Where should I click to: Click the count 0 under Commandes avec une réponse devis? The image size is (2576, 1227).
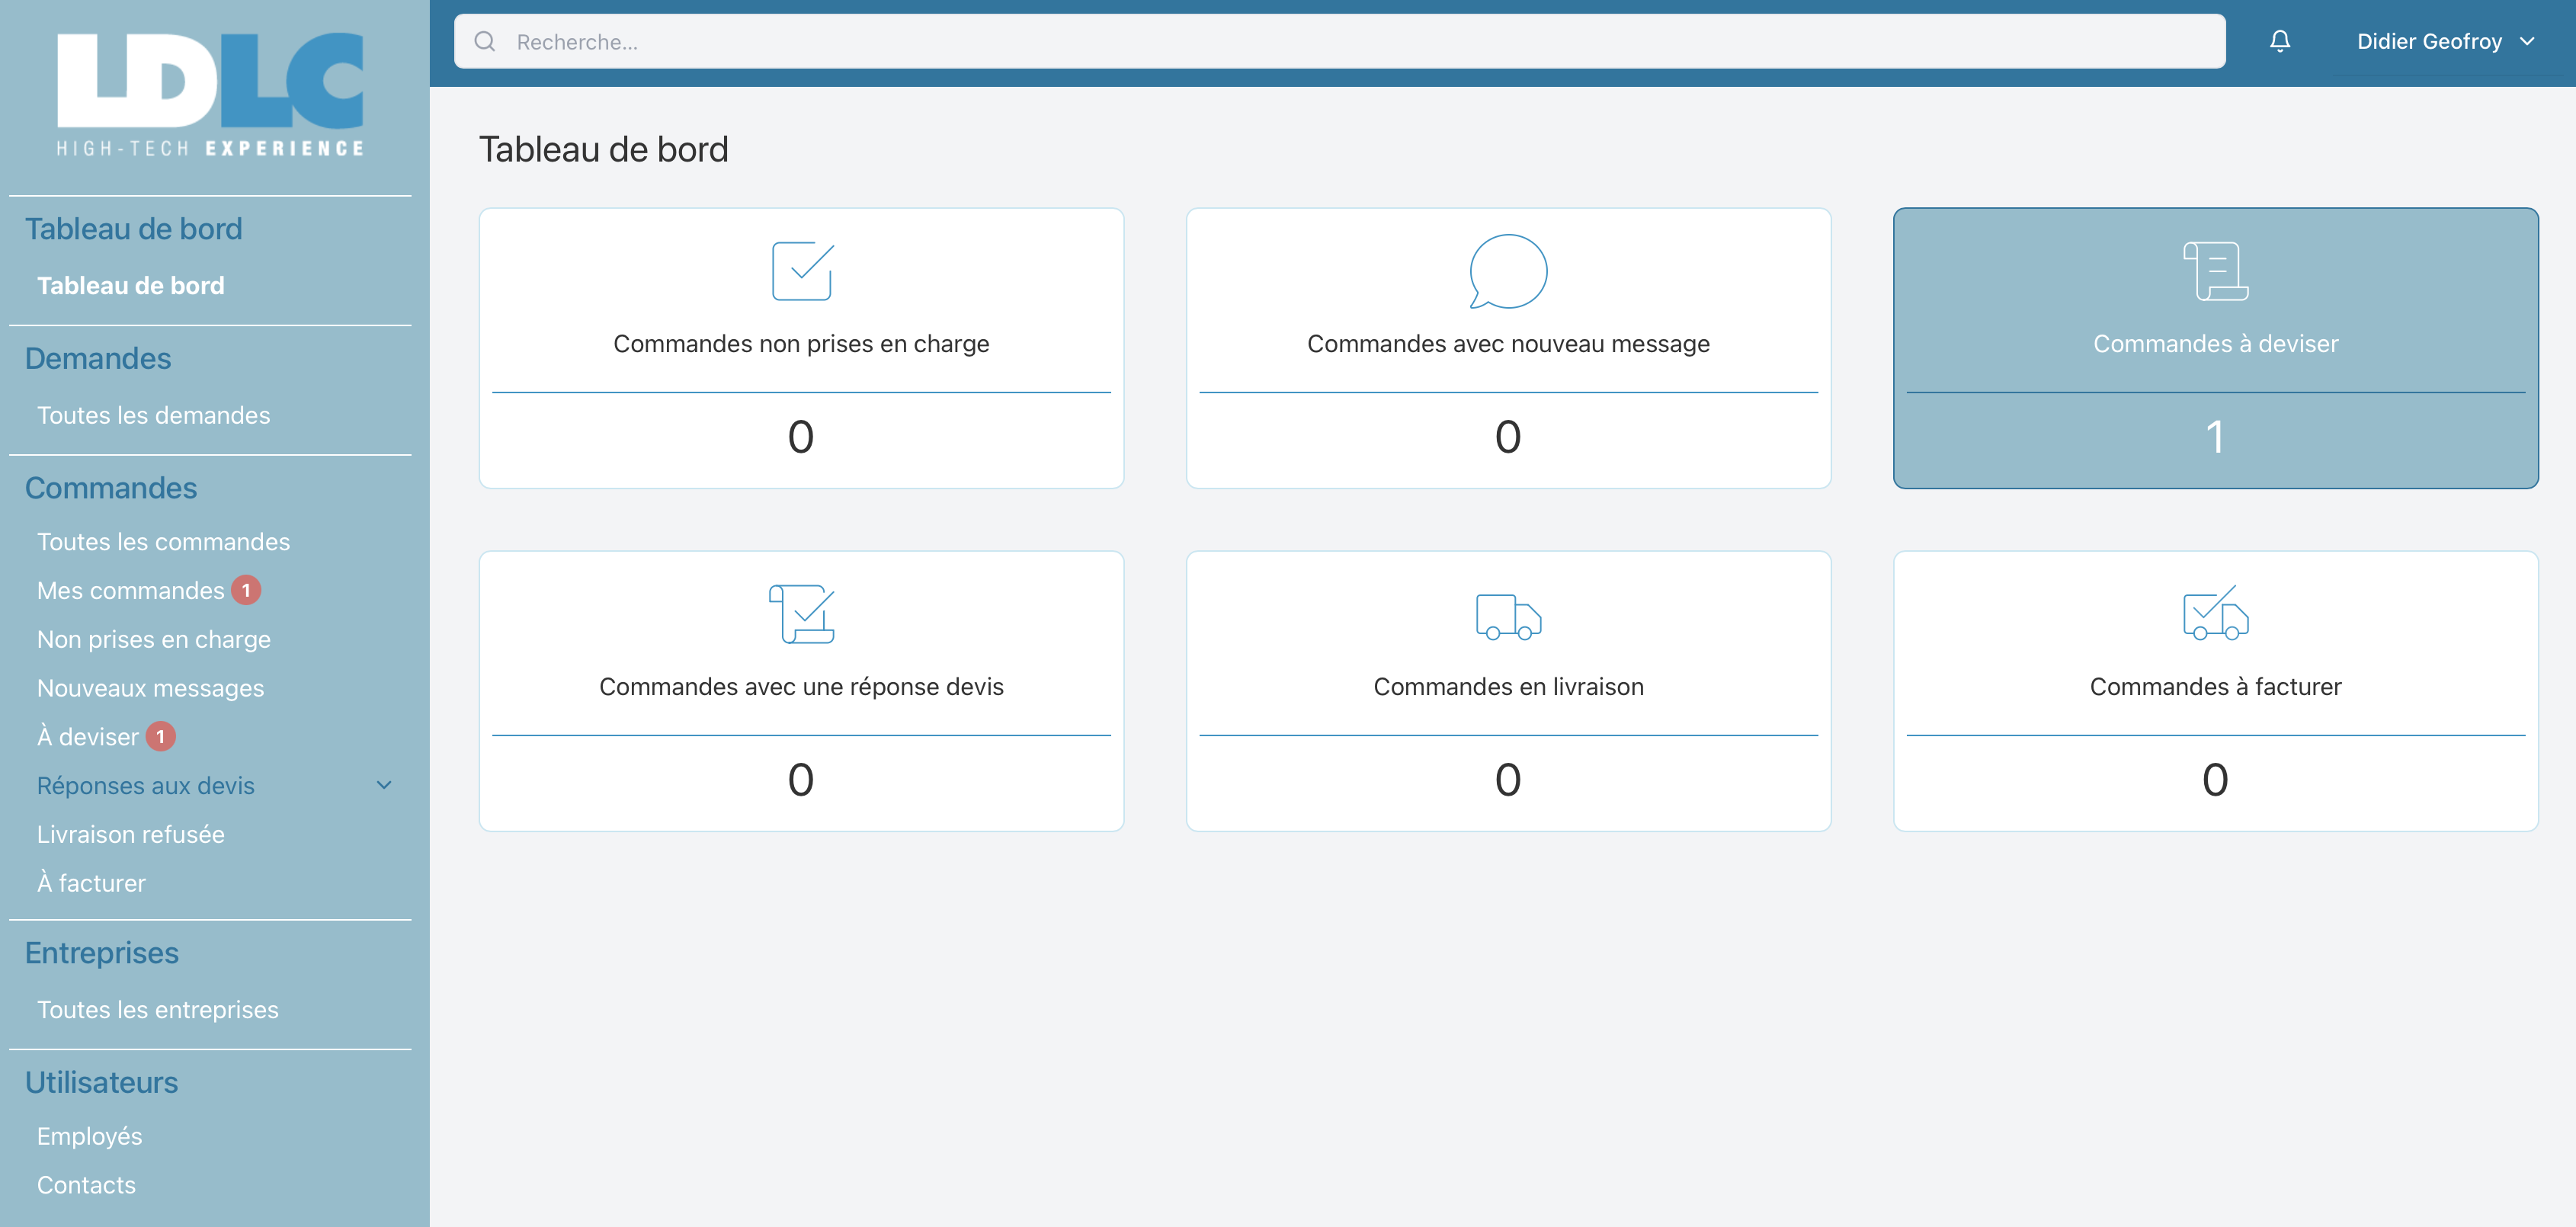pos(801,780)
